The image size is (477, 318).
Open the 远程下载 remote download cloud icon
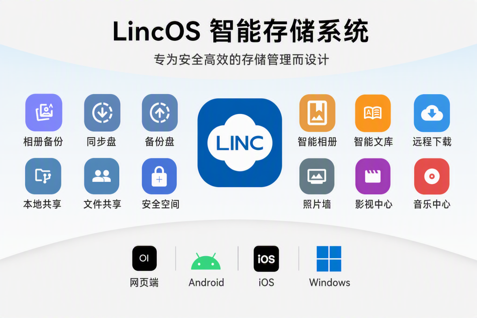coord(432,113)
